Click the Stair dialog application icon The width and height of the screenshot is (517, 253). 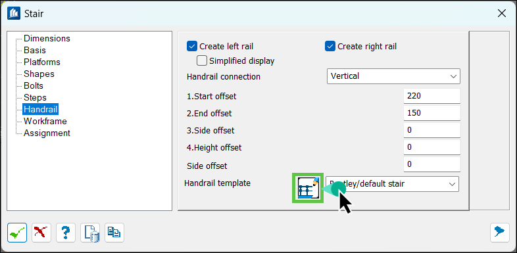coord(14,14)
